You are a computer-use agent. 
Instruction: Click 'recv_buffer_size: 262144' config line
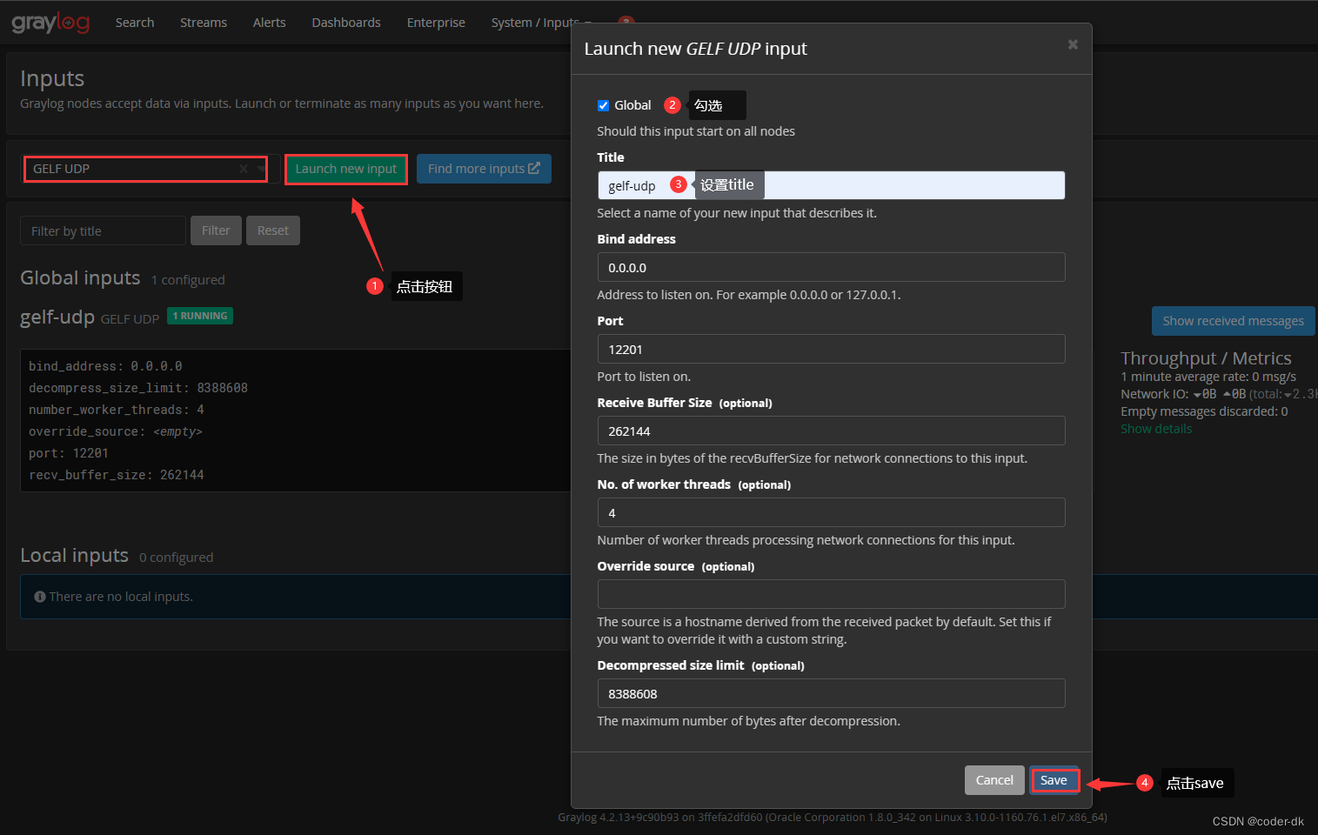pos(117,475)
